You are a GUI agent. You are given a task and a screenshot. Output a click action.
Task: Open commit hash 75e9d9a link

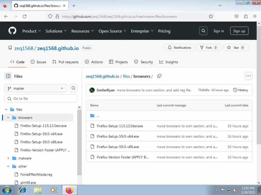click(x=204, y=90)
